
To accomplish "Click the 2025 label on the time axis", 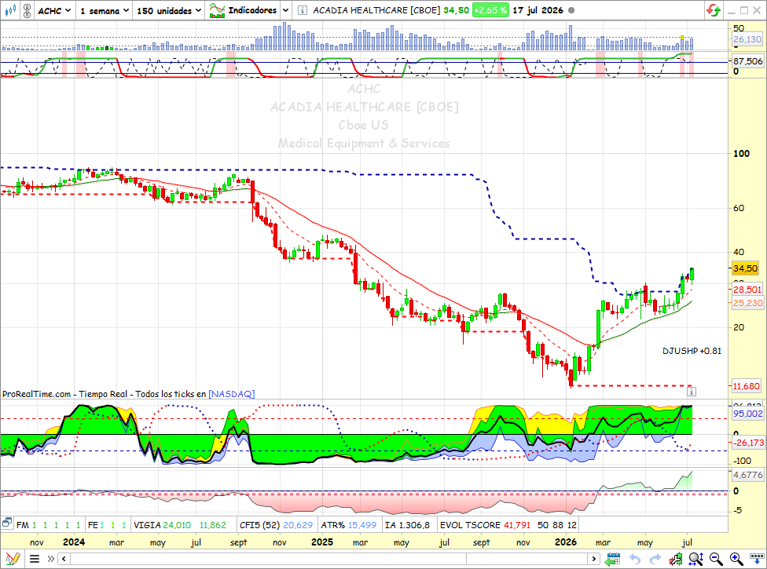I will tap(322, 542).
